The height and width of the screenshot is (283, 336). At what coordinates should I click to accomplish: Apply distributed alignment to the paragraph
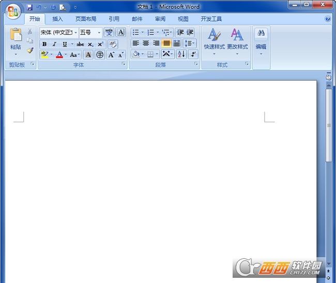[177, 43]
